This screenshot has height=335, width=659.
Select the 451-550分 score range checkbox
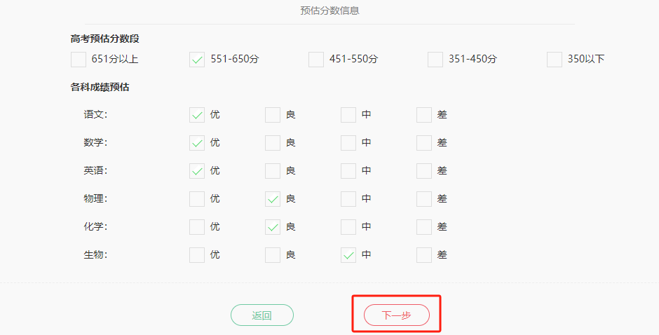point(316,60)
